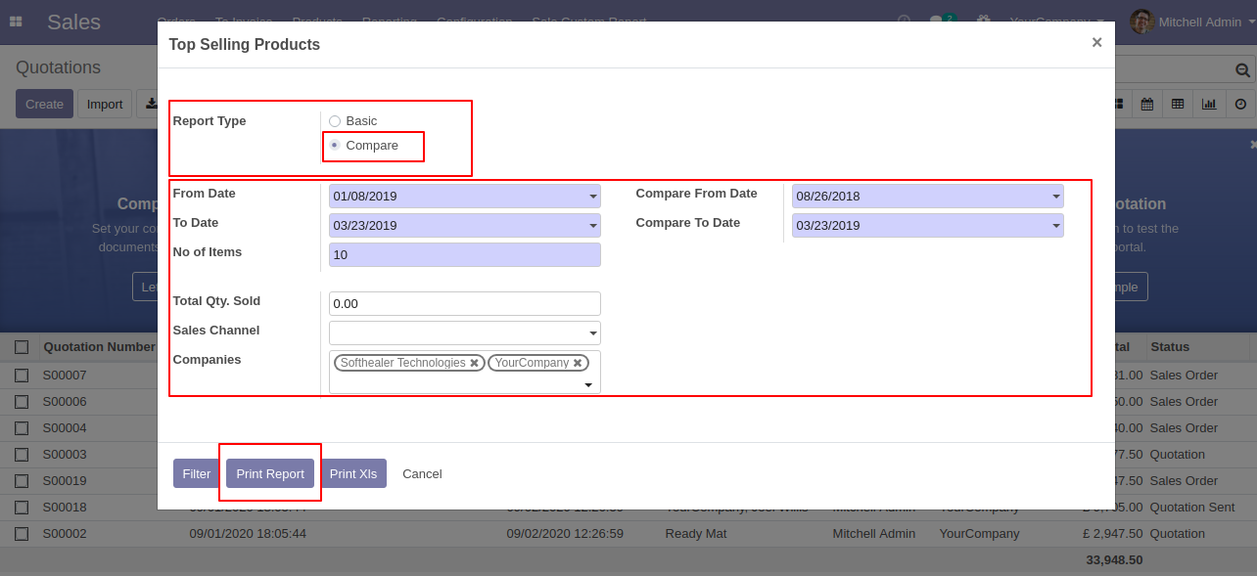This screenshot has height=576, width=1257.
Task: Open quotation number S00003
Action: coord(65,455)
